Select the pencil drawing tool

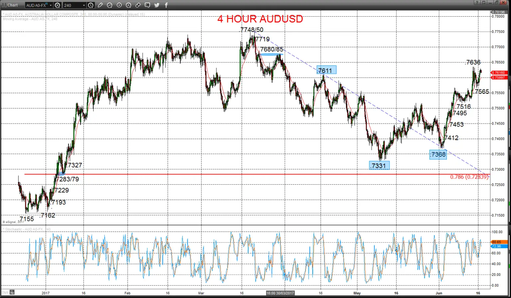pos(100,5)
